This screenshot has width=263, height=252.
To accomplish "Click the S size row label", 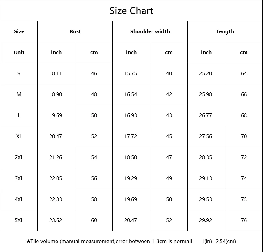I will point(19,73).
